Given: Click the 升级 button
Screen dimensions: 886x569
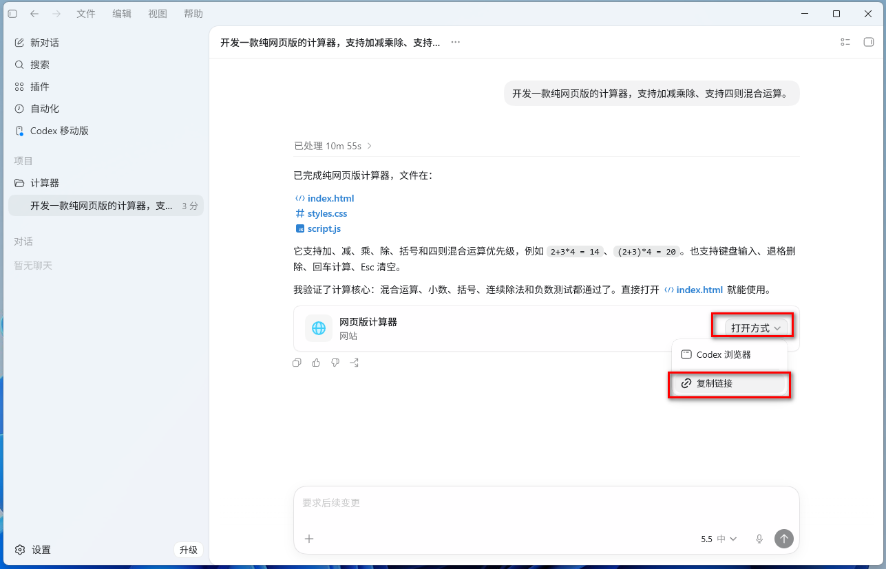Looking at the screenshot, I should 189,550.
